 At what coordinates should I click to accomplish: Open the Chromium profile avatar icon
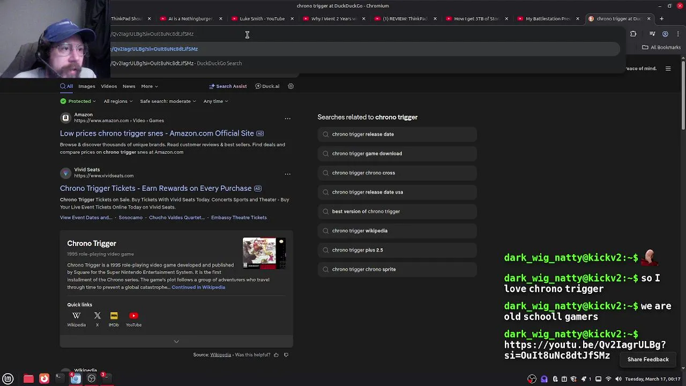tap(665, 34)
